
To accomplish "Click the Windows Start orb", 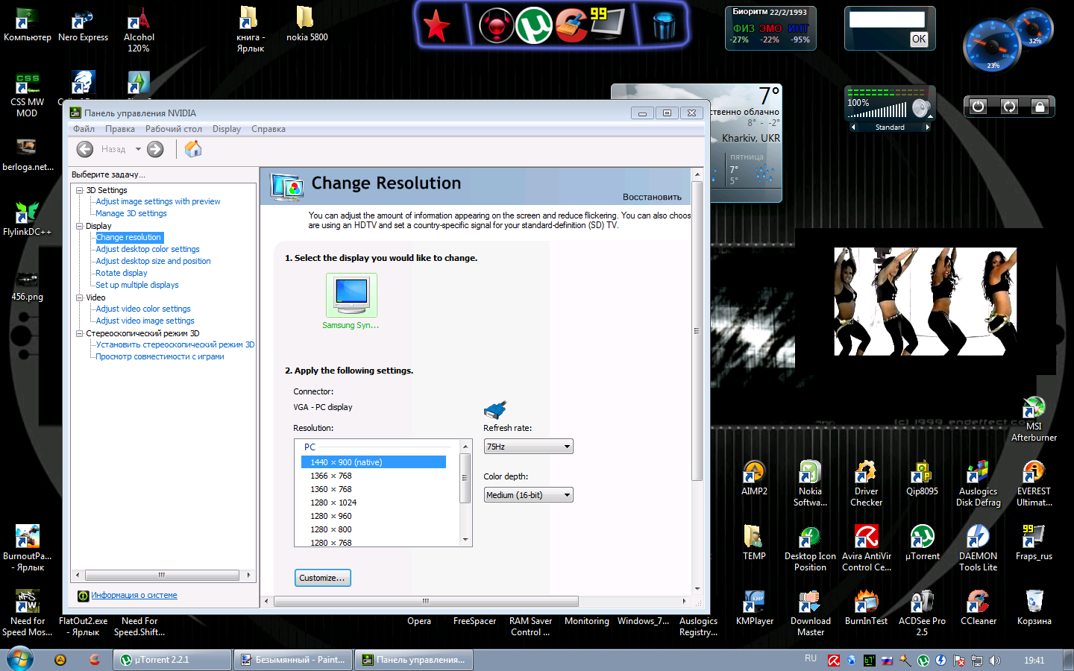I will click(20, 659).
